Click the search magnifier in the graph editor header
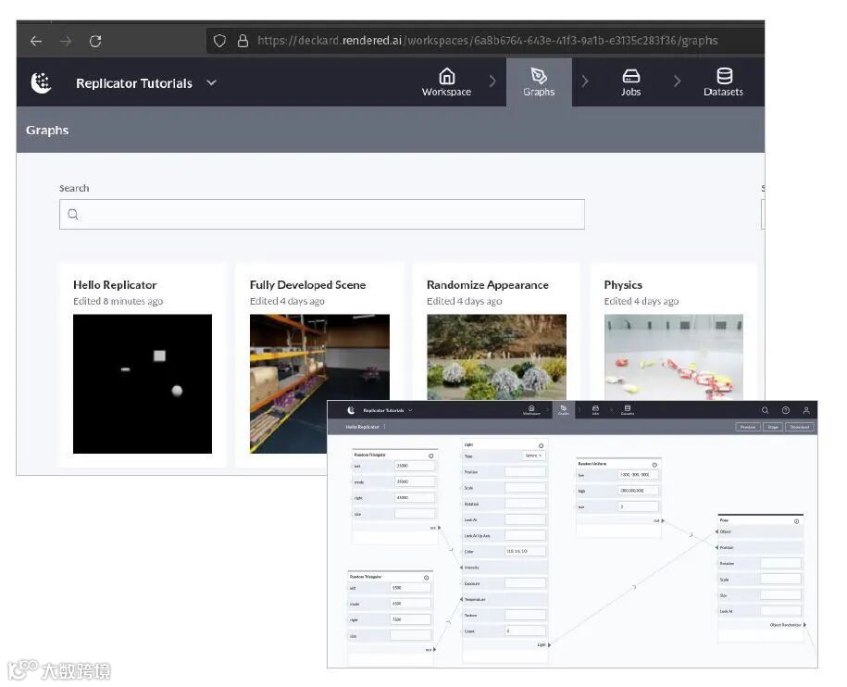Screen dimensions: 847x687 click(765, 410)
